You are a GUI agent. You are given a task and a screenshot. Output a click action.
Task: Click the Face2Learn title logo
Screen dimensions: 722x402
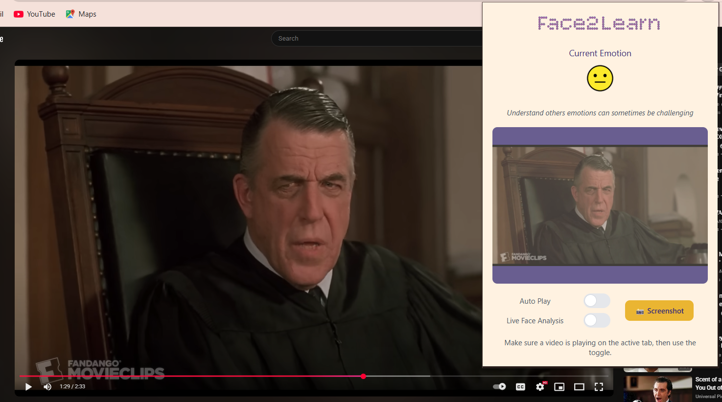pyautogui.click(x=599, y=23)
